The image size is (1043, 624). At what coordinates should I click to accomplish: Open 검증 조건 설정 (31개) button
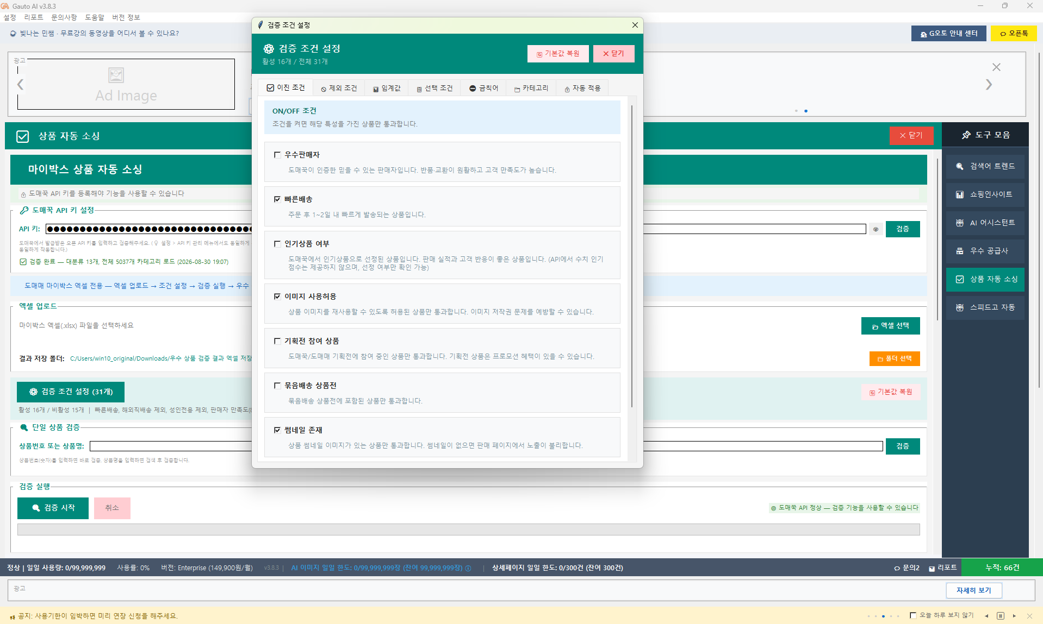pos(71,392)
